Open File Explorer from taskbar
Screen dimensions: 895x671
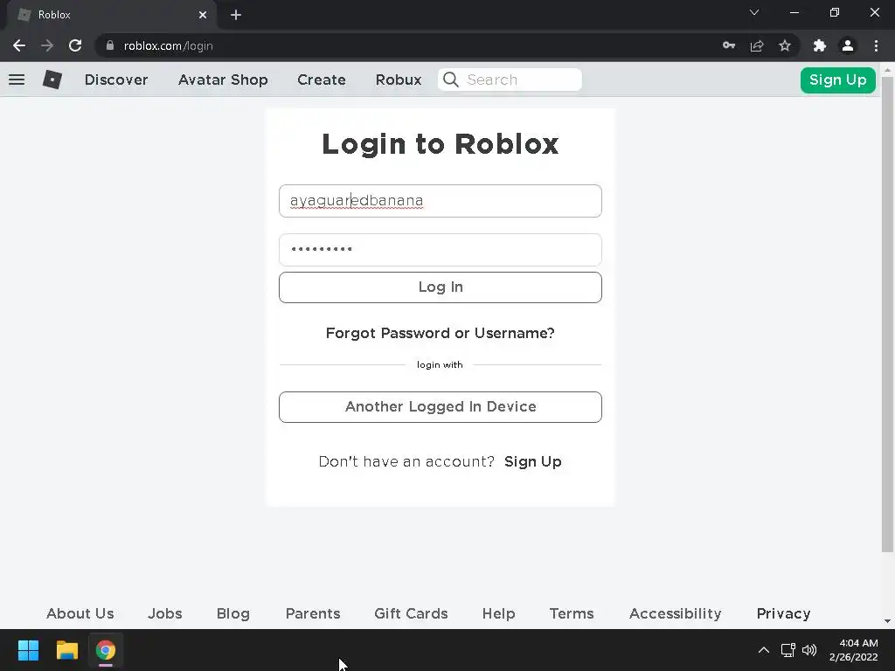tap(66, 650)
